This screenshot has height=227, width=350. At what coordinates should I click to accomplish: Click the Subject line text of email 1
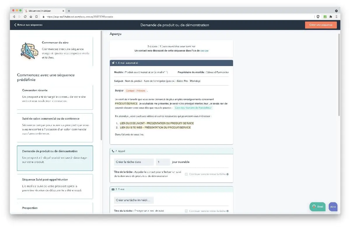coord(157,81)
